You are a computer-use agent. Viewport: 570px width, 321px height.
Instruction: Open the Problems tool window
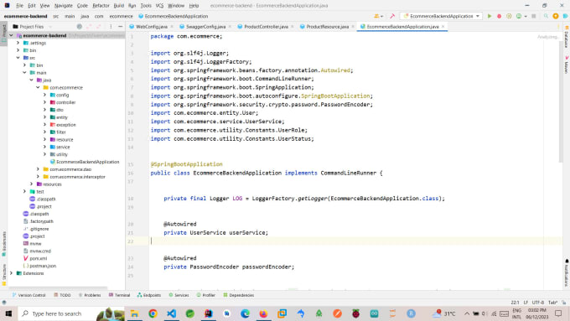pos(90,295)
